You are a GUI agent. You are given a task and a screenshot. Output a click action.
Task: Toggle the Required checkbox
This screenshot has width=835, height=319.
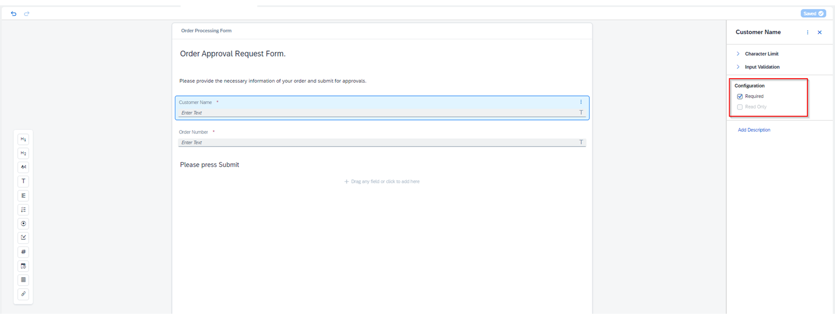[740, 96]
